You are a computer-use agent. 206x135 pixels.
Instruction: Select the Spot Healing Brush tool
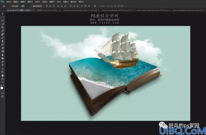coord(3,34)
